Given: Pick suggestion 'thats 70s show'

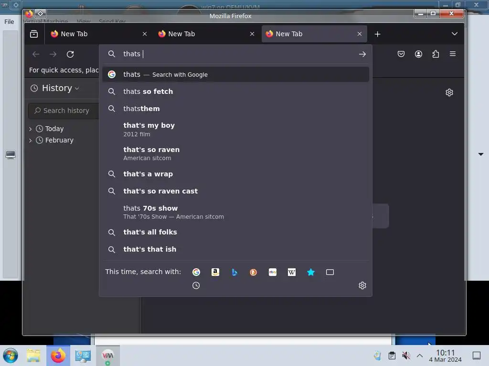Looking at the screenshot, I should 235,212.
